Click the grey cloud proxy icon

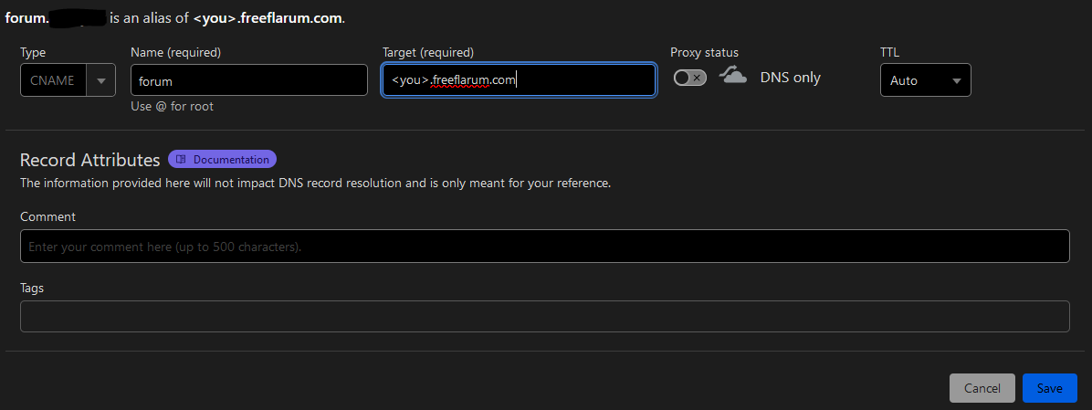coord(732,77)
